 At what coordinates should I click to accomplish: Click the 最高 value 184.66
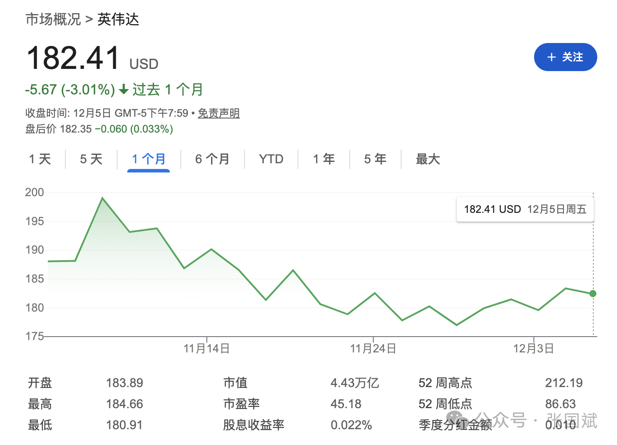point(125,404)
